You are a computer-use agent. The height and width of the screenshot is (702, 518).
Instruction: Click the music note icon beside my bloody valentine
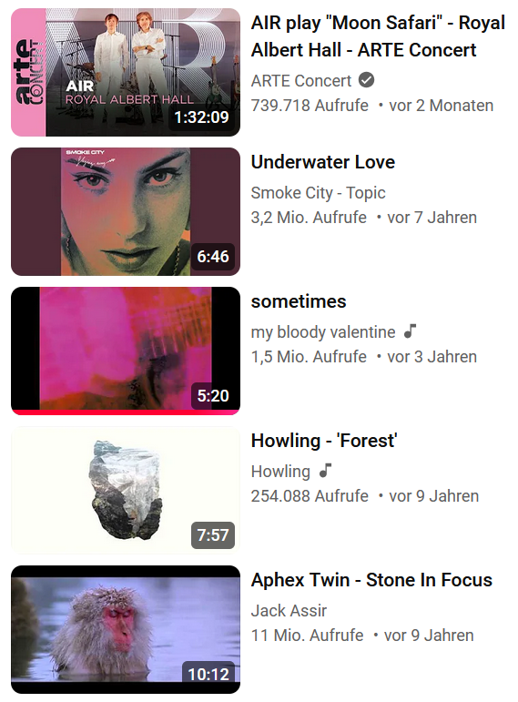click(410, 331)
